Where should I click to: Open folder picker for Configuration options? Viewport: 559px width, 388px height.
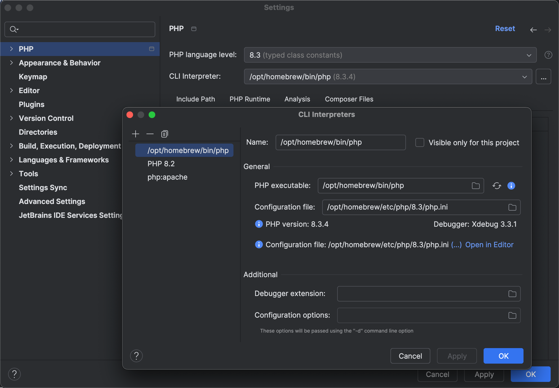tap(512, 315)
